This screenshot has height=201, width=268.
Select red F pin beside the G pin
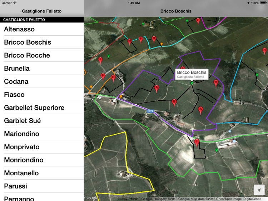point(103,76)
